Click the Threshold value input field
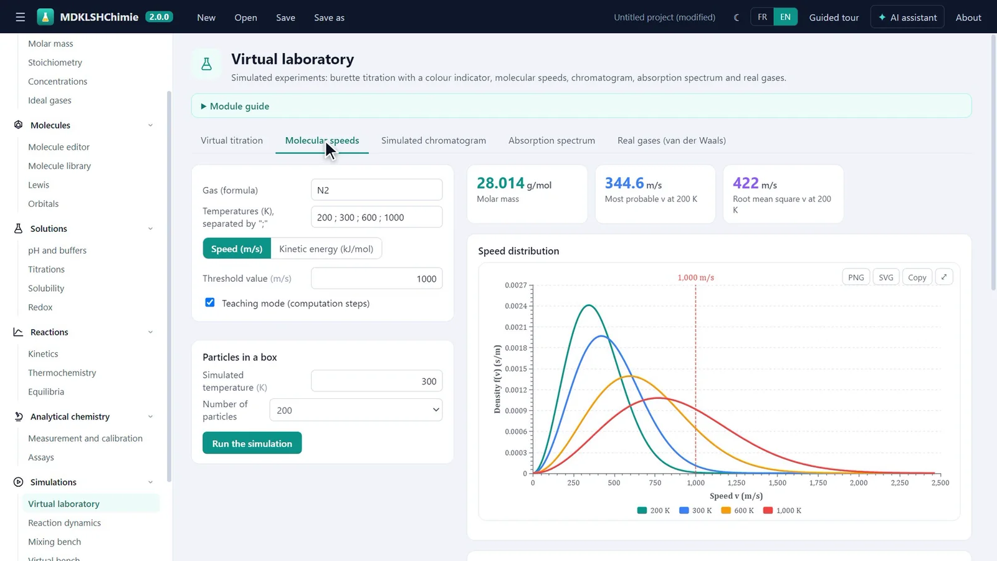The width and height of the screenshot is (997, 561). [x=376, y=279]
